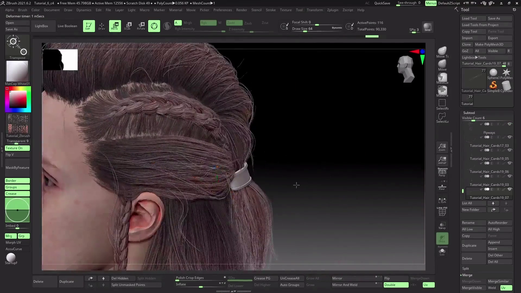Click the QuickSave button
Screen dimensions: 521x293
(x=382, y=3)
